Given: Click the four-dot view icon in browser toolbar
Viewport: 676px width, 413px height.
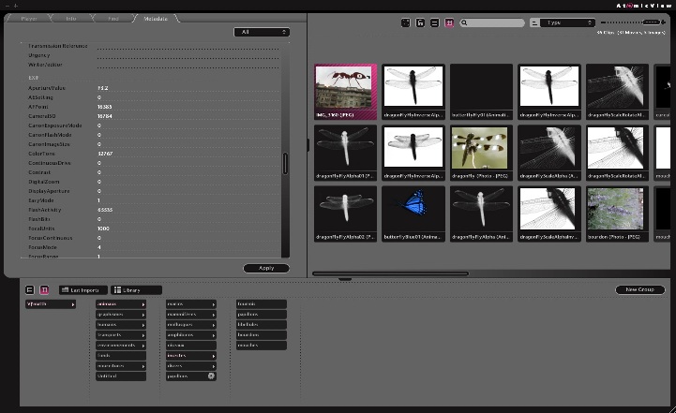Looking at the screenshot, I should (406, 22).
